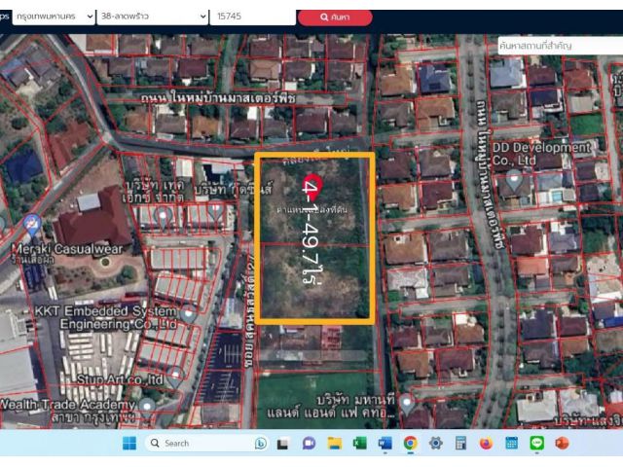Open PowerPoint from the taskbar
Screen dimensions: 623x467
coord(562,444)
